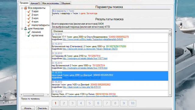Open the domovnik link for Ботанический пер
This screenshot has height=110, width=195.
click(90, 49)
